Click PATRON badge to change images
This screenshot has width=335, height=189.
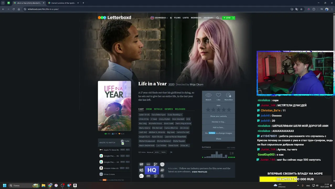(x=212, y=133)
